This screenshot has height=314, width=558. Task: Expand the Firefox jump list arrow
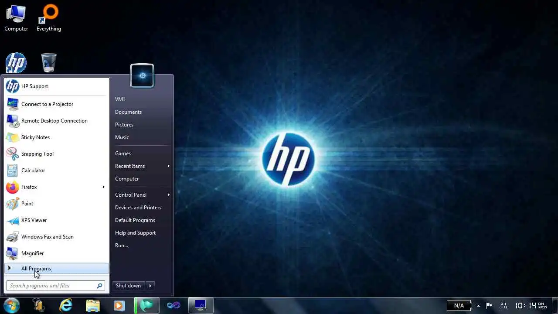pos(104,187)
